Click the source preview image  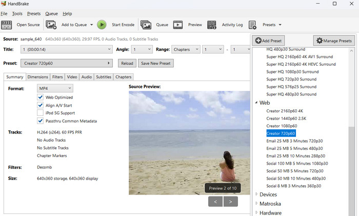189,143
